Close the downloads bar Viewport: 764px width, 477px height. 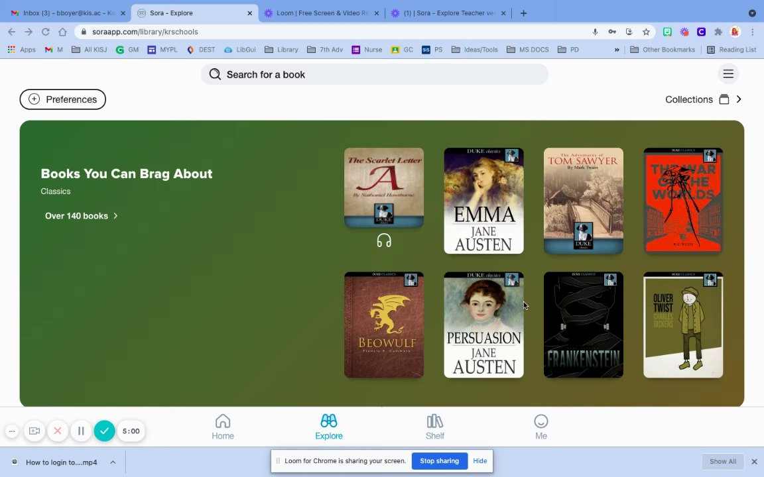click(x=754, y=461)
